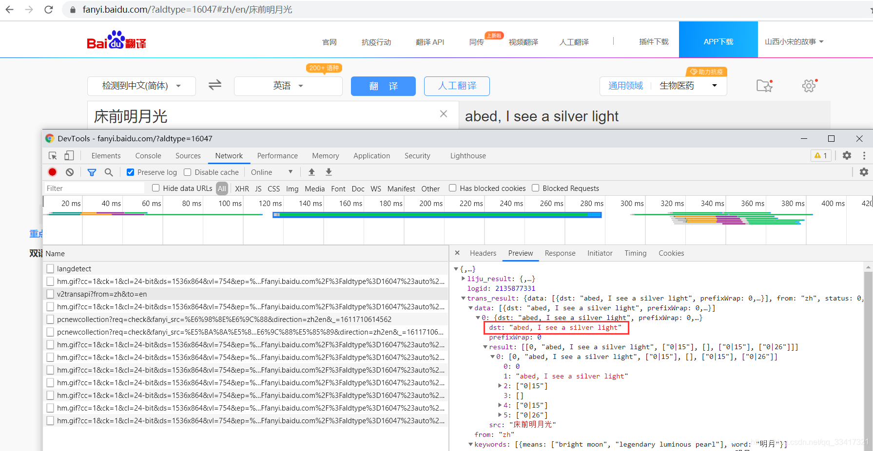Open the Online throttling dropdown
Image resolution: width=873 pixels, height=451 pixels.
click(272, 172)
